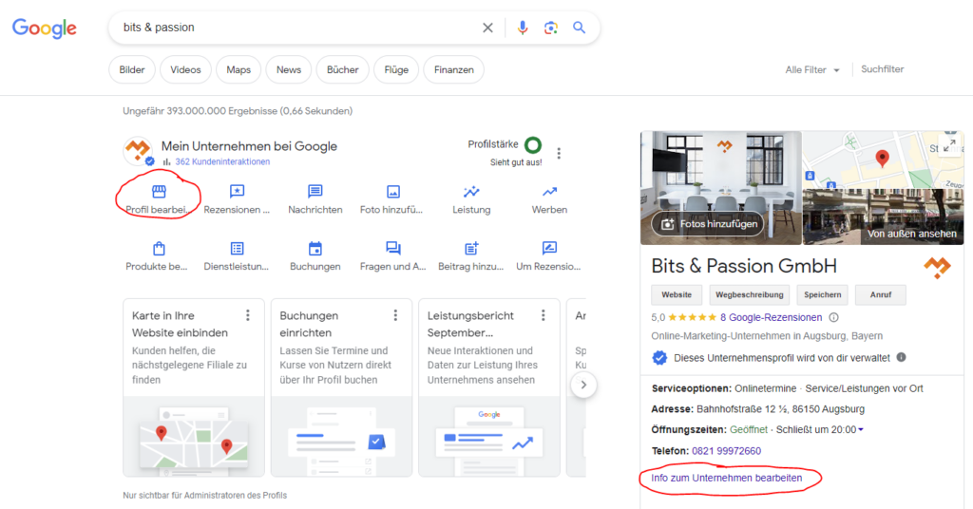Open Info zum Unternehmen bearbeiten link
Screen dimensions: 973x509
727,478
